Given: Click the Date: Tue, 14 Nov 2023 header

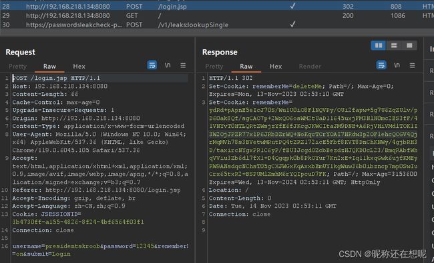Looking at the screenshot, I should (x=272, y=206).
